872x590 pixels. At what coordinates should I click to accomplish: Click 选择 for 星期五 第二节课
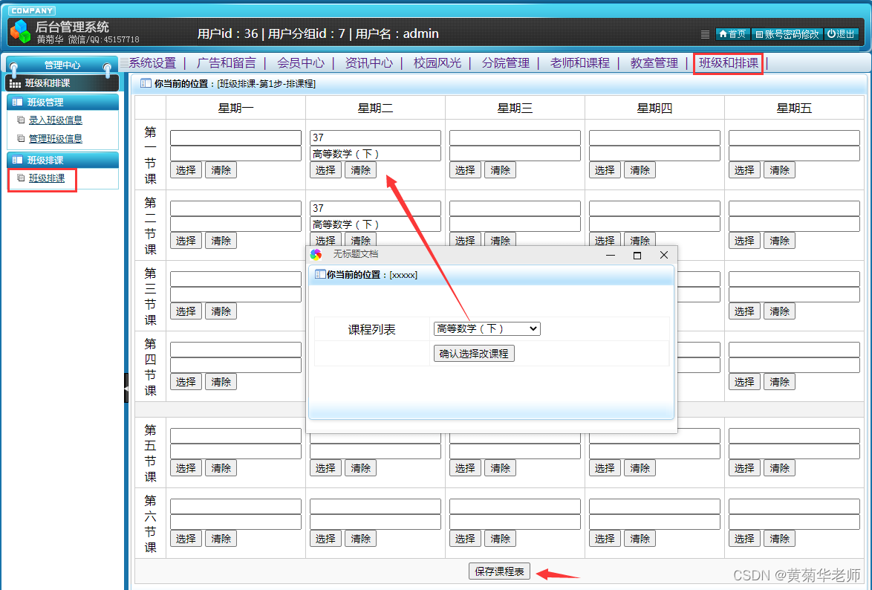pyautogui.click(x=744, y=241)
